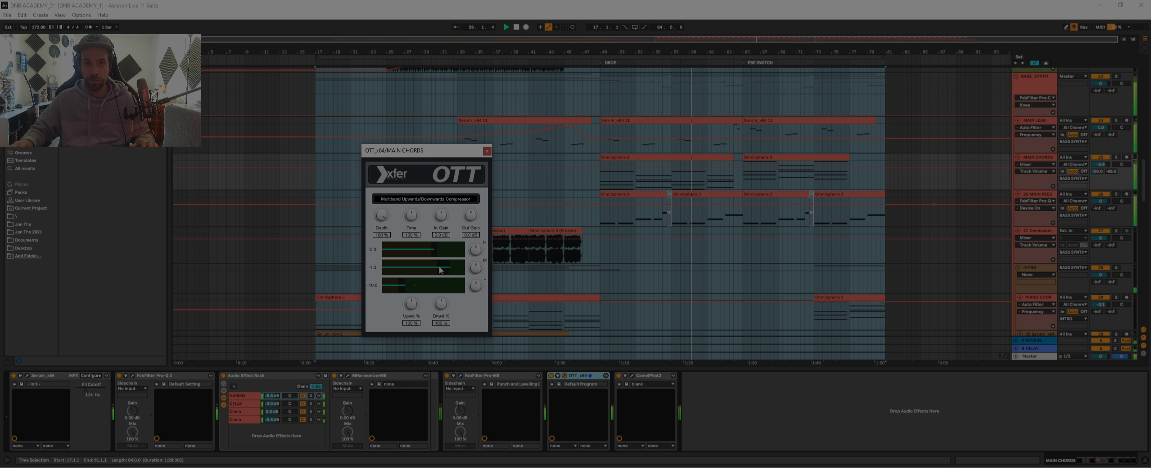Viewport: 1151px width, 468px height.
Task: Open the MAIN CHORDS Track Volume automation dropdown
Action: 1035,171
